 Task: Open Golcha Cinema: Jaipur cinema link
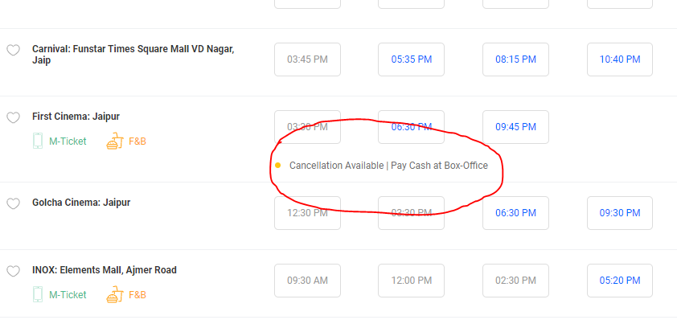click(x=81, y=203)
